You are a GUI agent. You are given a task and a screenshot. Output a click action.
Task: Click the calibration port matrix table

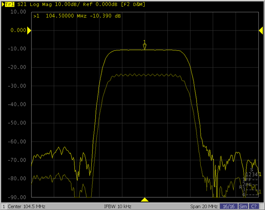[251, 183]
